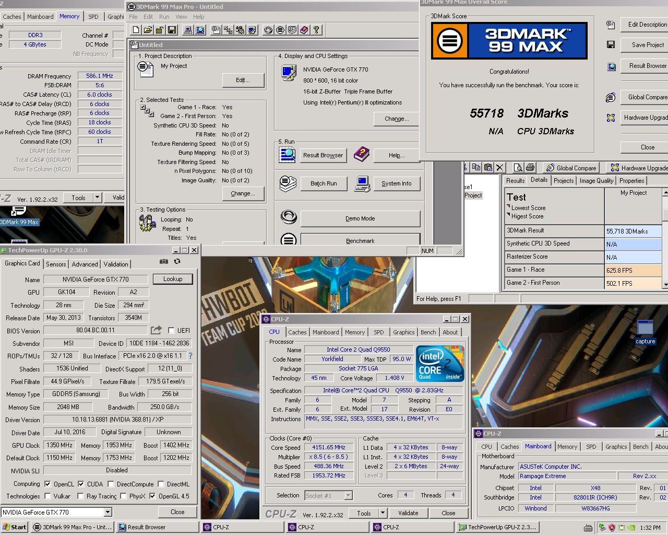Open the GPU selector dropdown in GPU-Z
The width and height of the screenshot is (668, 535).
108,512
